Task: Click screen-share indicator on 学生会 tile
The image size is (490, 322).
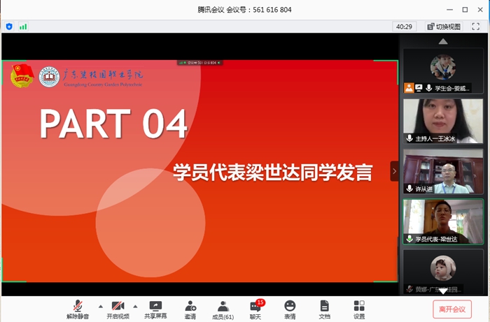Action: click(419, 88)
